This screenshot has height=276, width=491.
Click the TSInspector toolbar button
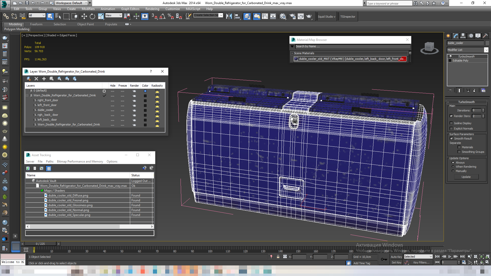click(x=348, y=17)
